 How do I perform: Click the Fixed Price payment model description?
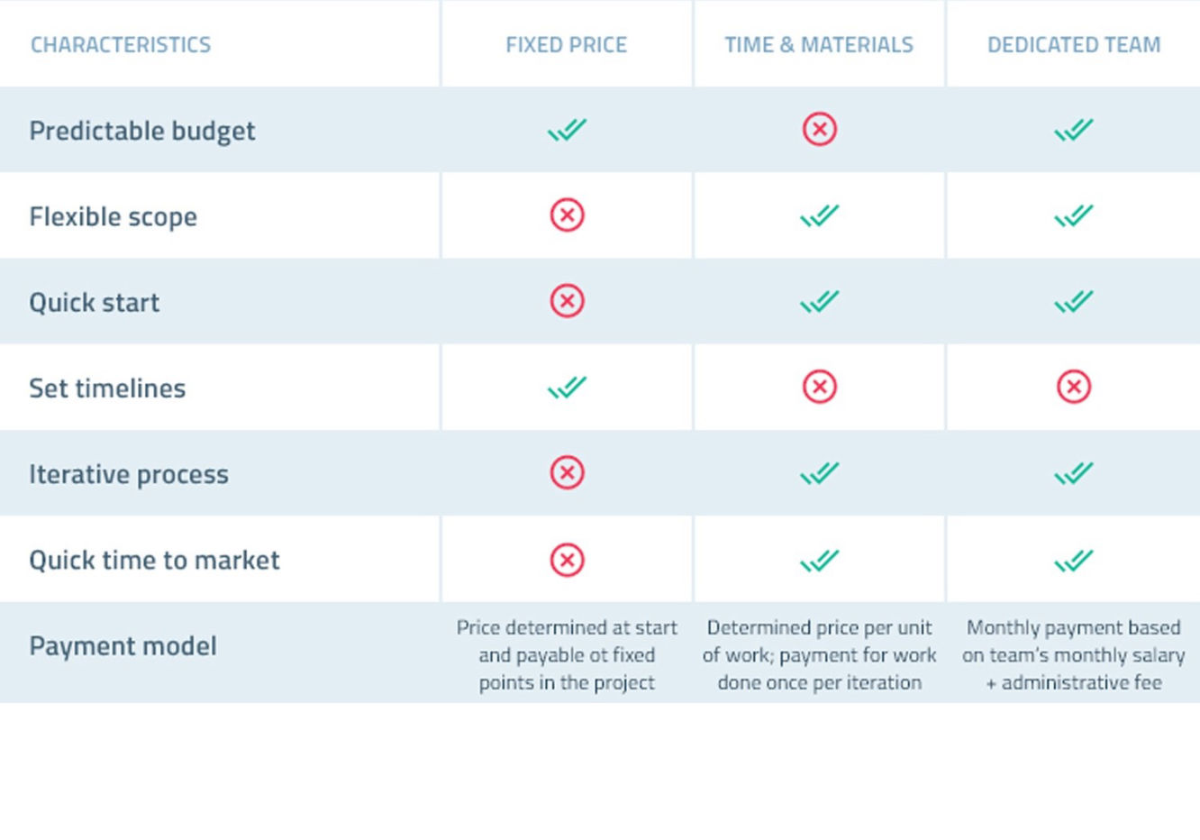coord(567,655)
